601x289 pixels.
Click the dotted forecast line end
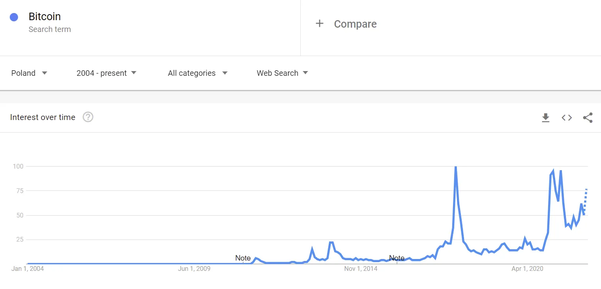click(x=587, y=190)
